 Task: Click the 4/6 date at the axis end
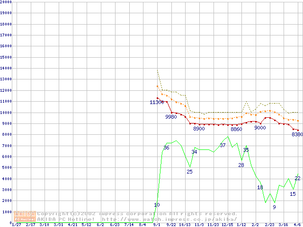(x=297, y=225)
